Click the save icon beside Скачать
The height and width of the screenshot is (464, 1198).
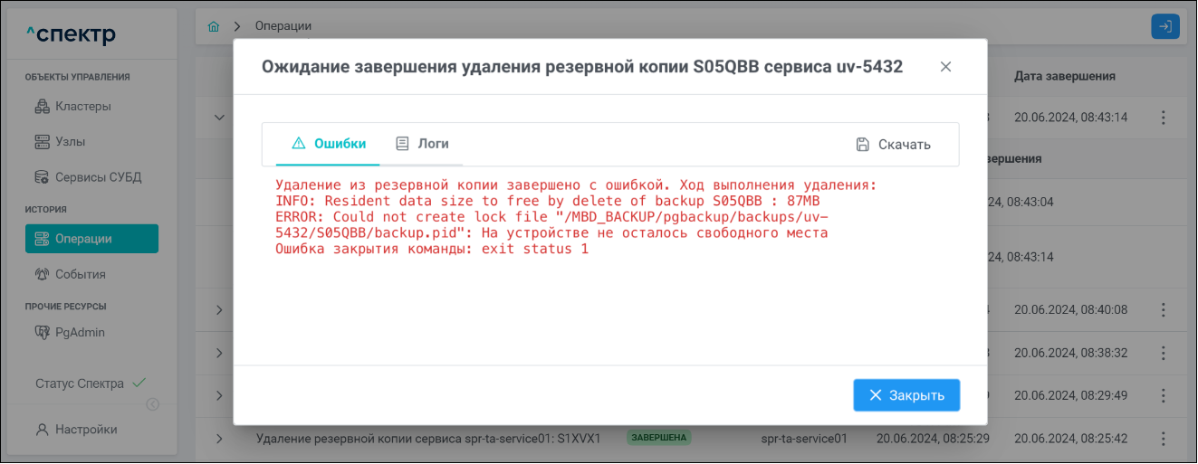[x=863, y=145]
